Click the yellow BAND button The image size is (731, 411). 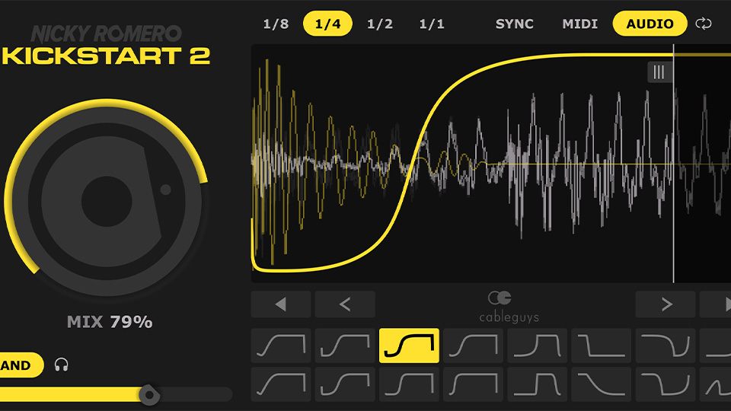[18, 365]
